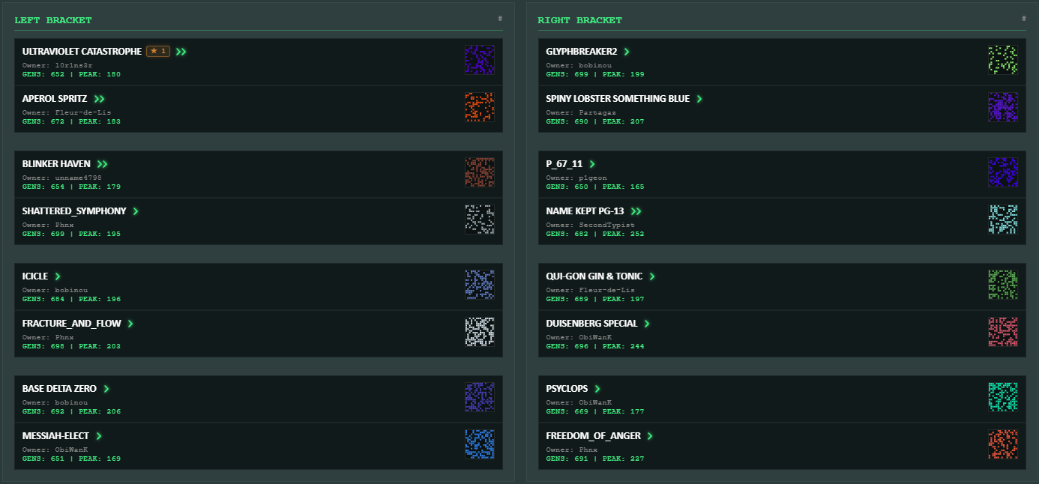Click the ICICLE entry name

(x=36, y=276)
